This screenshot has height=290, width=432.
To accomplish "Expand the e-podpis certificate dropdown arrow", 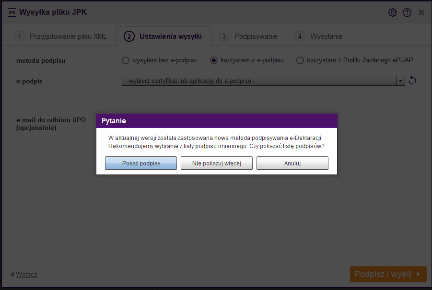I will (x=400, y=81).
